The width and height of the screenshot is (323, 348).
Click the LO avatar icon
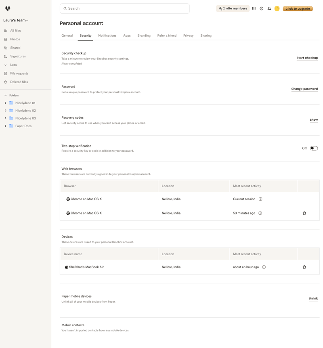pos(277,8)
